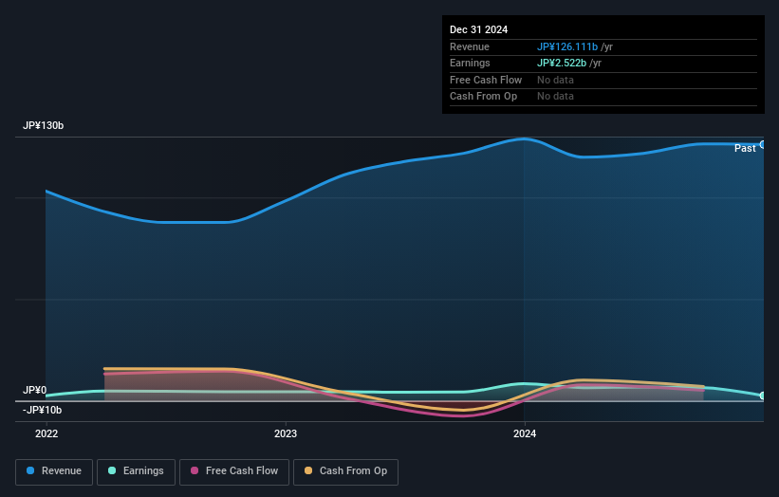Click the orange Cash From Op legend dot
This screenshot has height=497, width=779.
point(308,470)
